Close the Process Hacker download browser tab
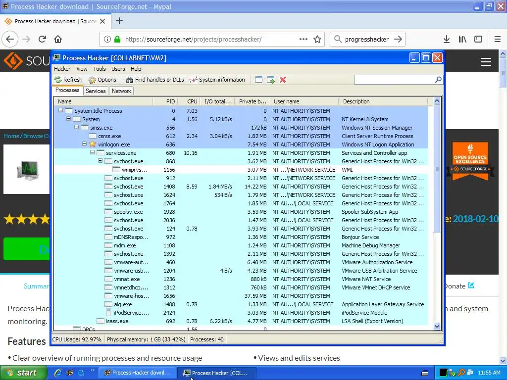Image resolution: width=507 pixels, height=380 pixels. (102, 21)
